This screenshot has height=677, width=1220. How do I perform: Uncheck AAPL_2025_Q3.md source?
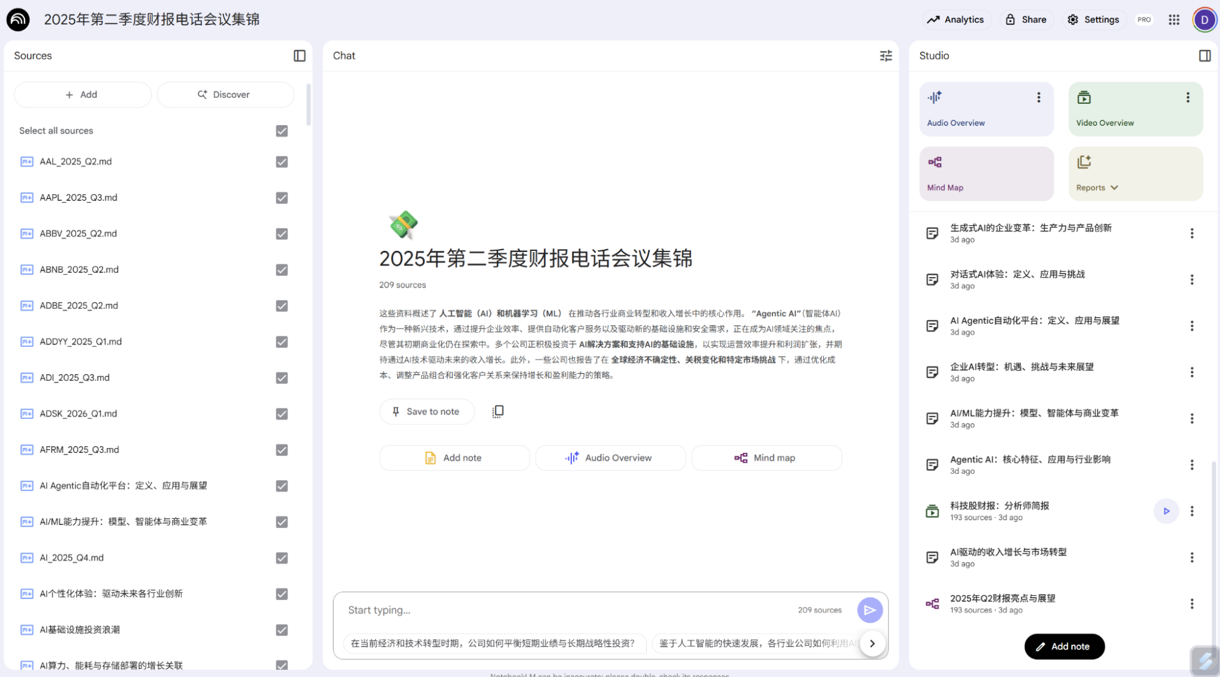tap(281, 198)
